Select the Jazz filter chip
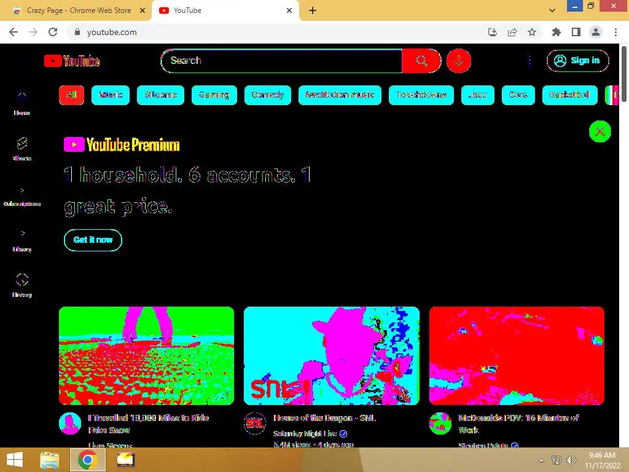Viewport: 629px width, 472px height. coord(477,95)
